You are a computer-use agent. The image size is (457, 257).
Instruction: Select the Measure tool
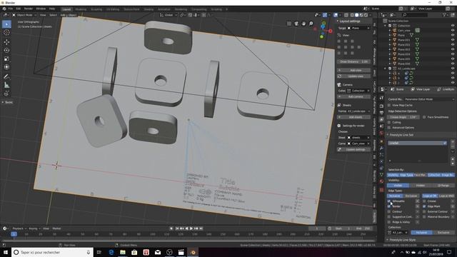(x=6, y=86)
